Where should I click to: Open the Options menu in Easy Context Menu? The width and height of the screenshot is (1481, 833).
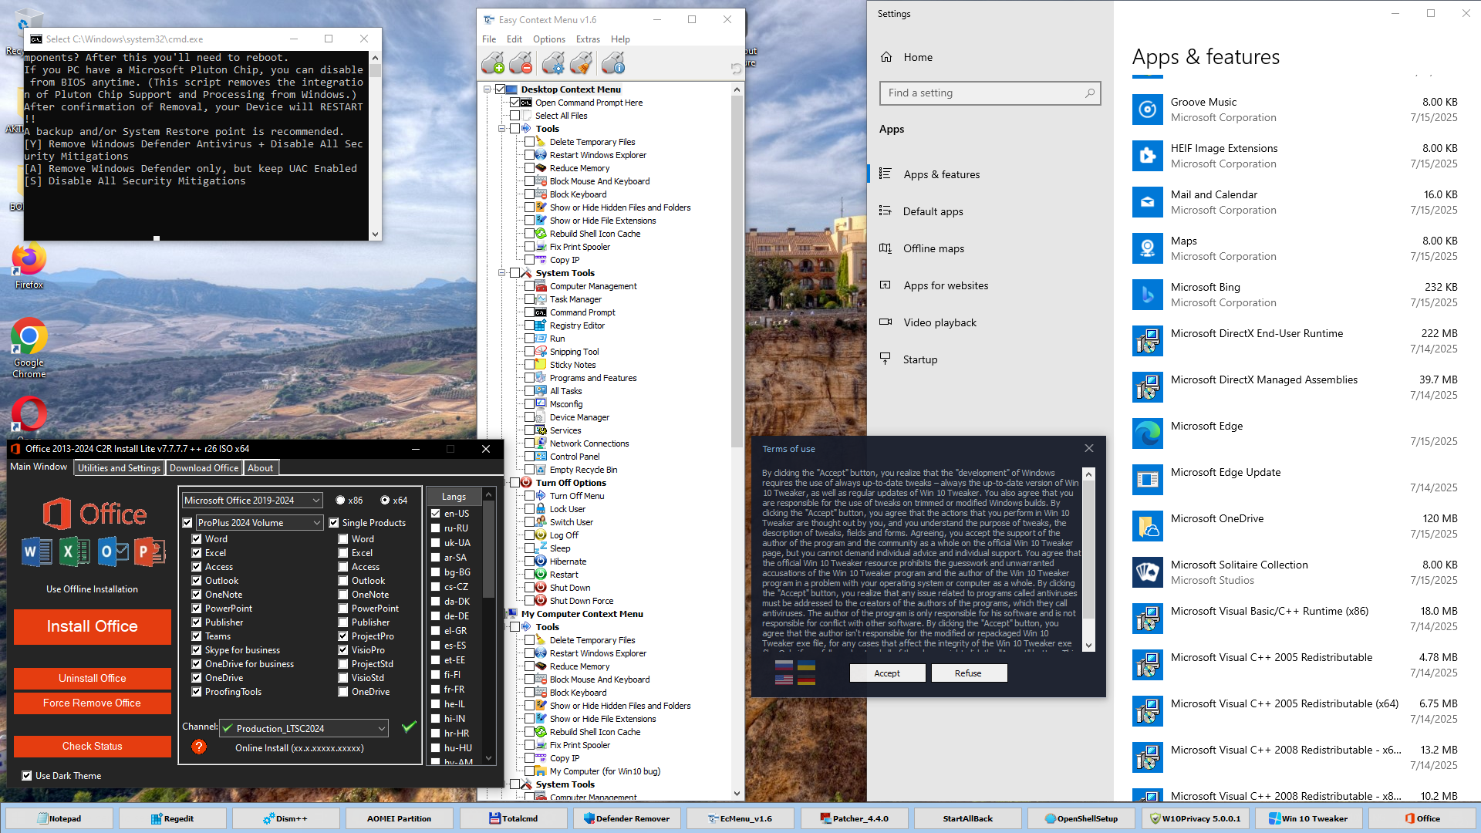[549, 39]
